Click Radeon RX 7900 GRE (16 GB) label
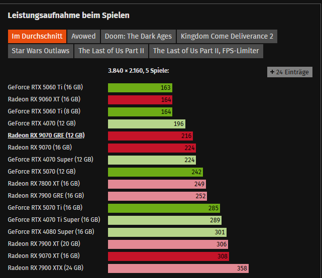The image size is (322, 278). coord(46,196)
